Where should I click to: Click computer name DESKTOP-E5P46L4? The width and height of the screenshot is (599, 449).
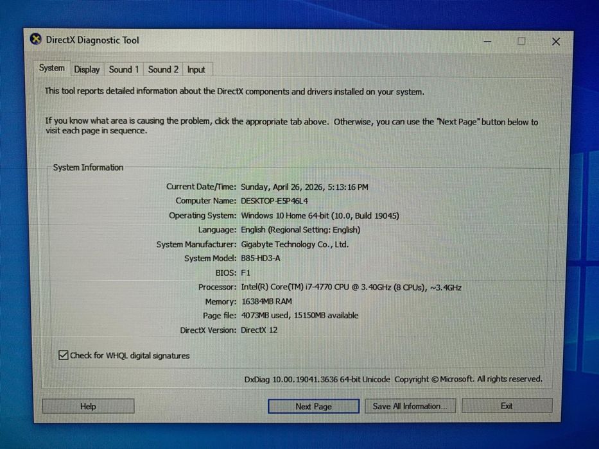point(274,201)
